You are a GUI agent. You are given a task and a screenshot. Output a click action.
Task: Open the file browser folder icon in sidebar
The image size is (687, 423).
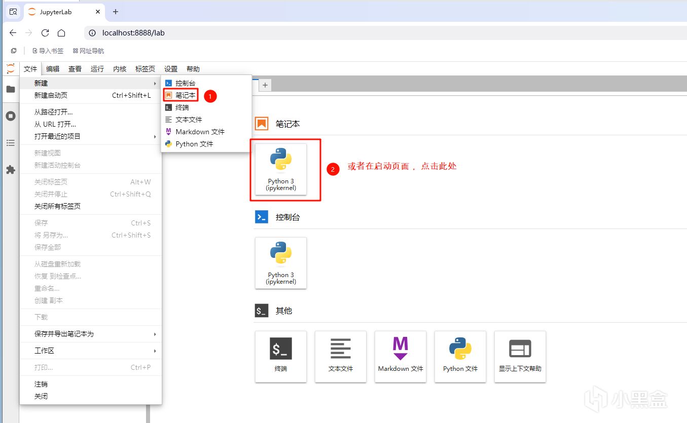[x=10, y=90]
